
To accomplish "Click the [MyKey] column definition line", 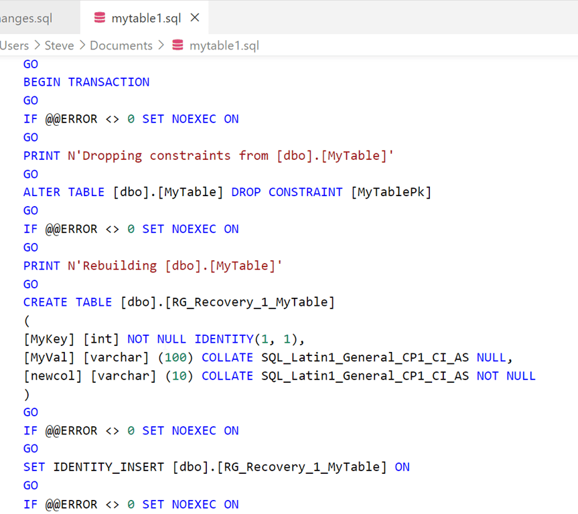I will [x=161, y=339].
